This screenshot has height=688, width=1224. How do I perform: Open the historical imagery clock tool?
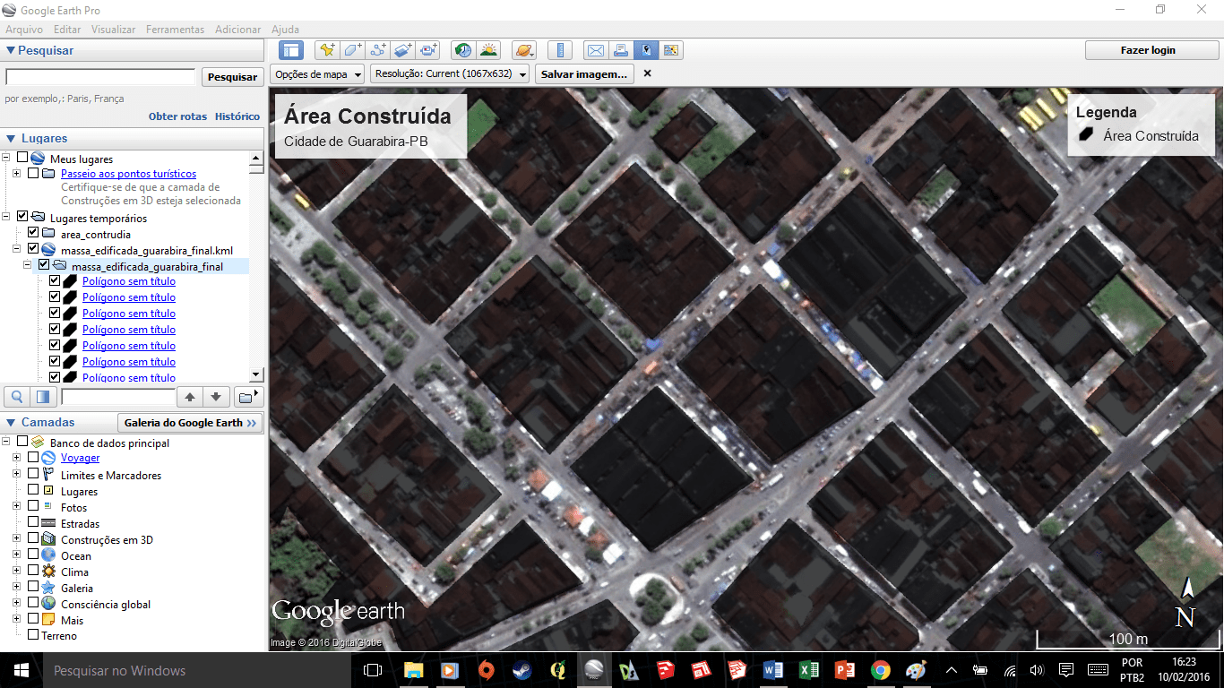tap(463, 50)
